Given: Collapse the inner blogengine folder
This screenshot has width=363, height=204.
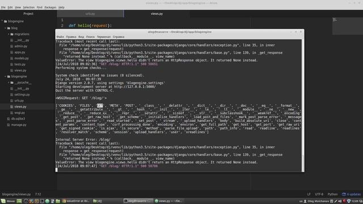Looking at the screenshot, I should pyautogui.click(x=5, y=76).
